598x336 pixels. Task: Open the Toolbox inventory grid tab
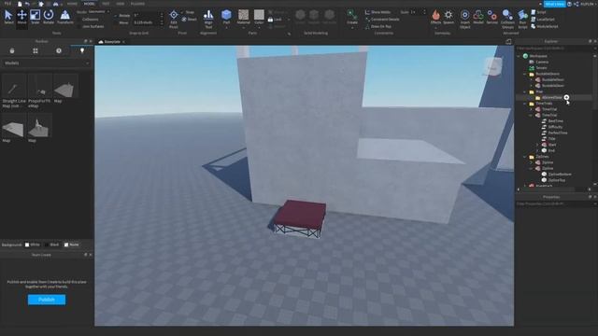[36, 50]
